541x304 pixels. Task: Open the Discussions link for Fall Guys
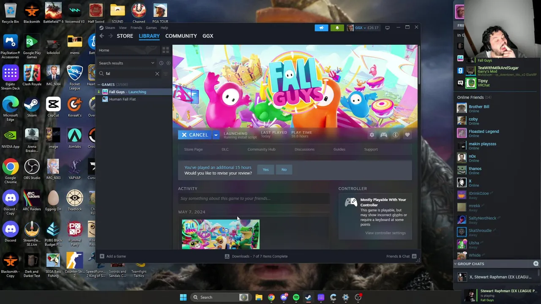pos(304,149)
